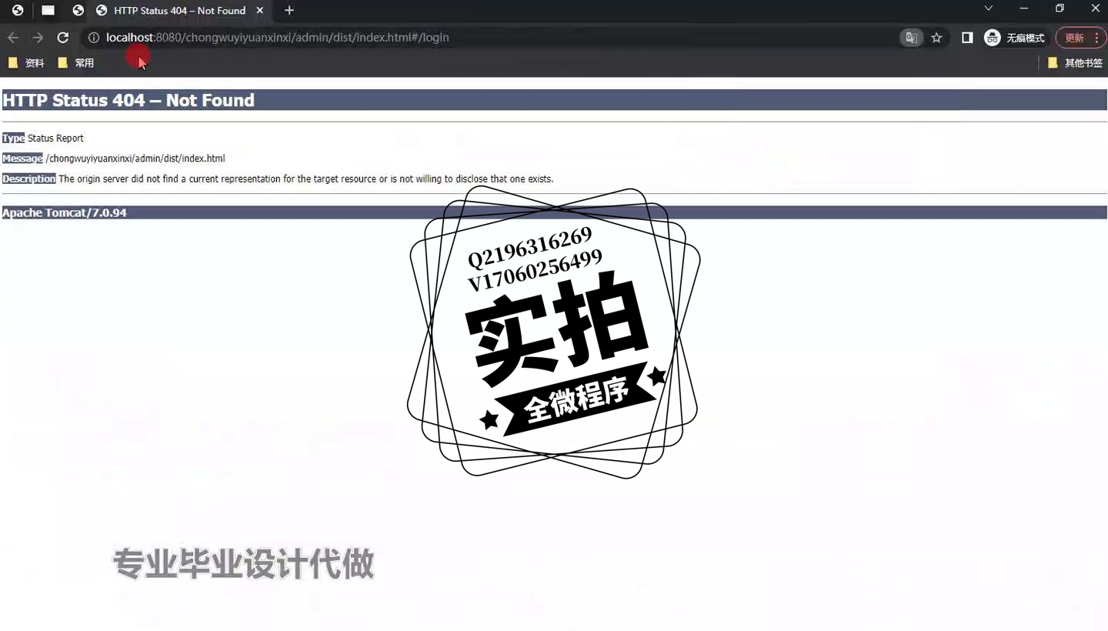Select the HTTP Status 404 – Not Found tab
1108x631 pixels.
click(180, 11)
